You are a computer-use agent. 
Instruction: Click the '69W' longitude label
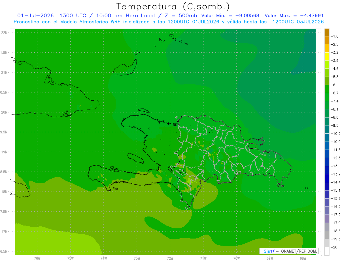[x=270, y=258]
